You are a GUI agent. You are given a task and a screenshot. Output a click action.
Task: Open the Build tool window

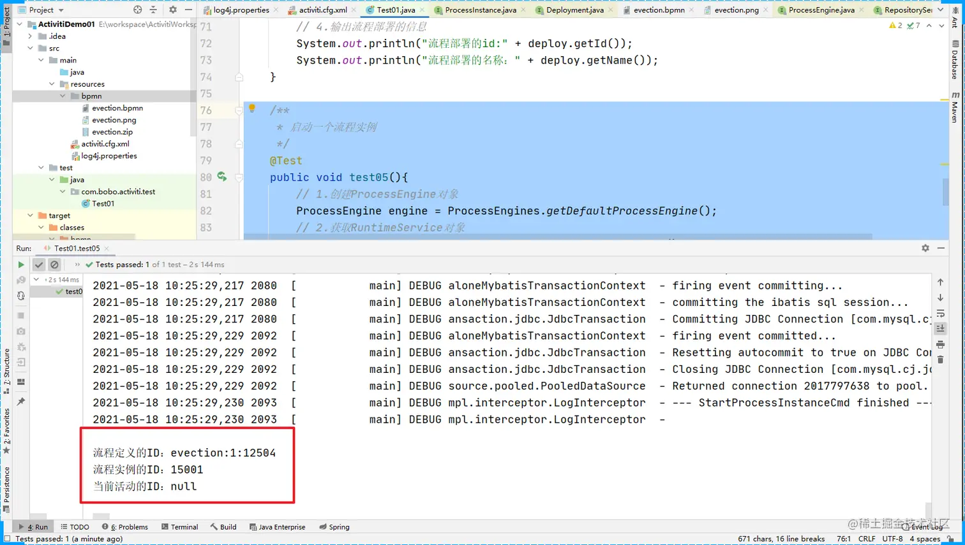tap(223, 527)
